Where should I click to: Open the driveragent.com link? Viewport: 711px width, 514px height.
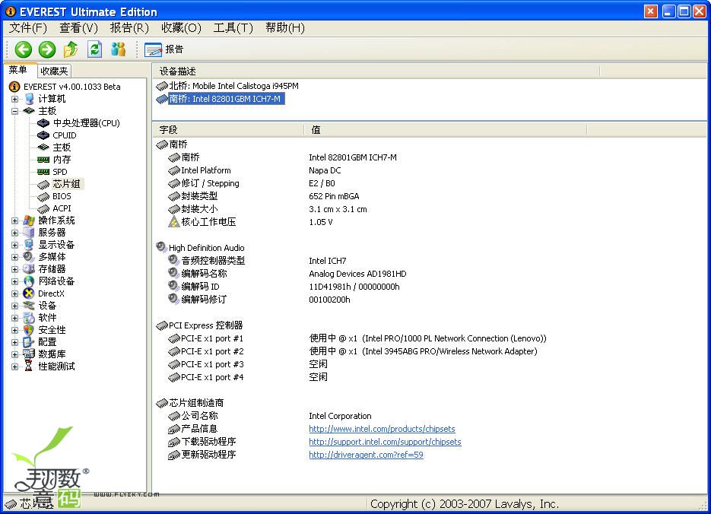(x=366, y=455)
